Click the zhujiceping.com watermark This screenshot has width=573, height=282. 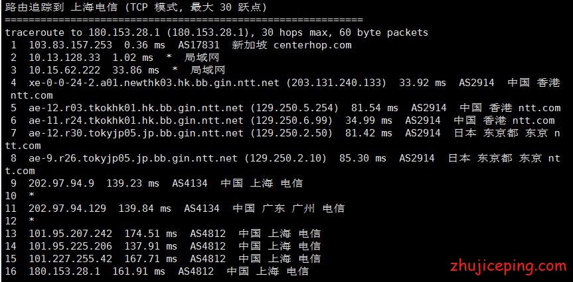pyautogui.click(x=509, y=267)
